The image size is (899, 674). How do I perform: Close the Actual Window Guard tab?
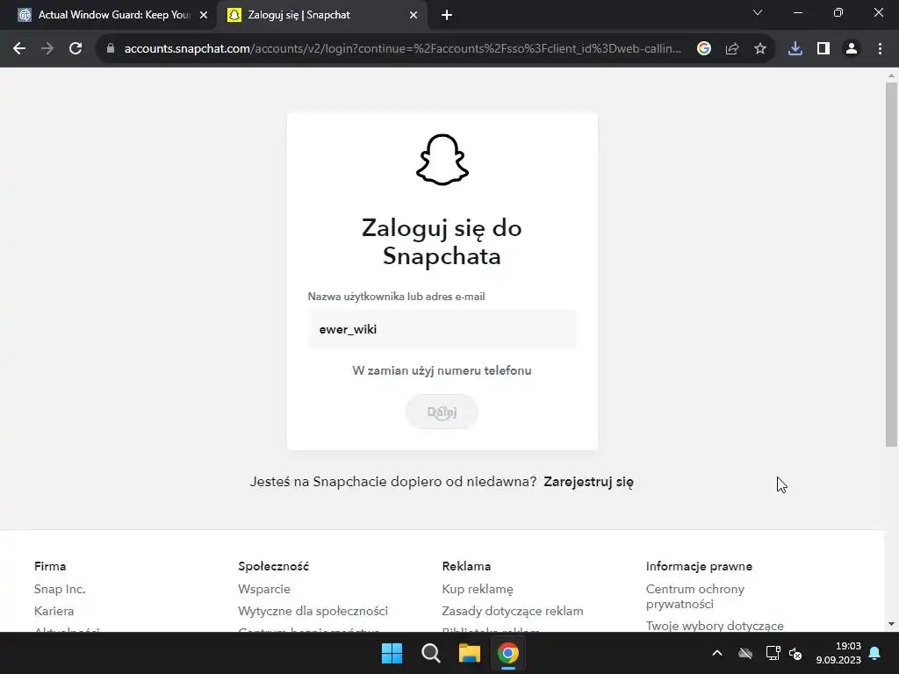tap(204, 16)
